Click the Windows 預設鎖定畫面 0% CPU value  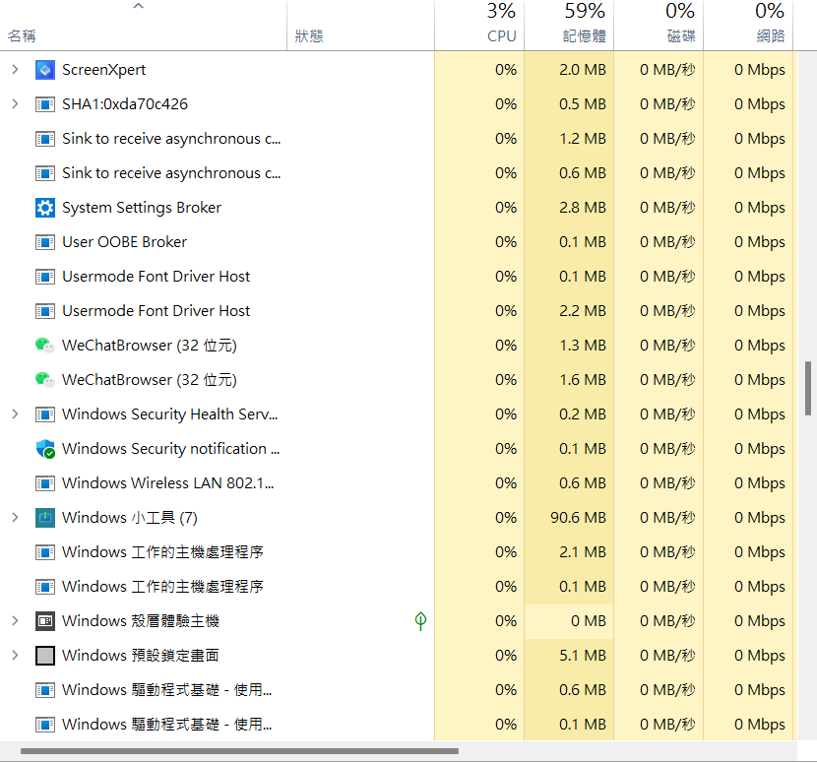point(506,655)
